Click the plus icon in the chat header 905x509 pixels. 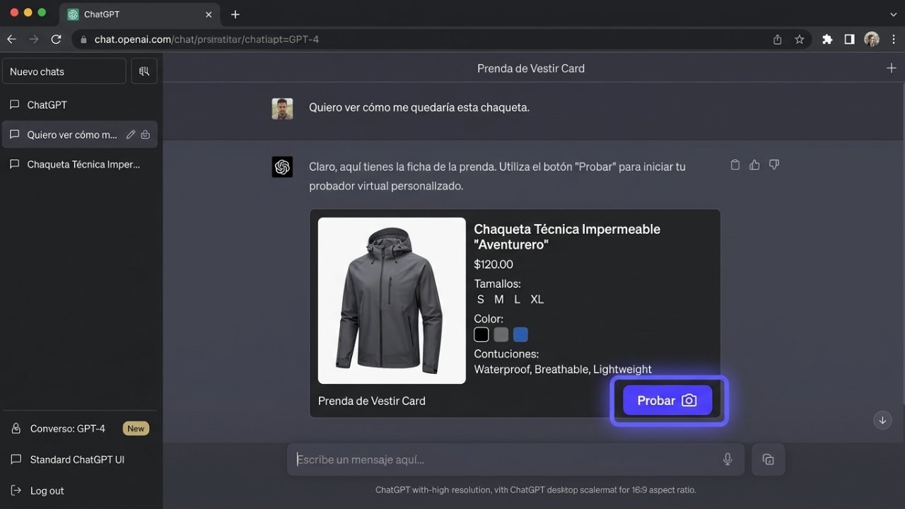click(892, 68)
